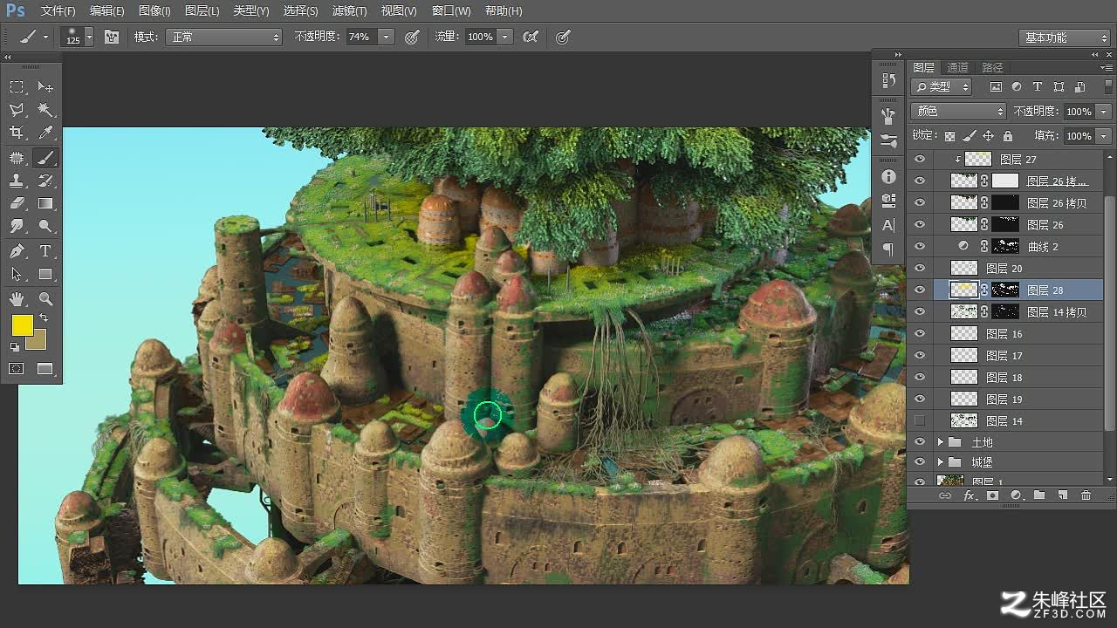Show hidden layer 图层 14
The width and height of the screenshot is (1117, 628).
(x=919, y=420)
